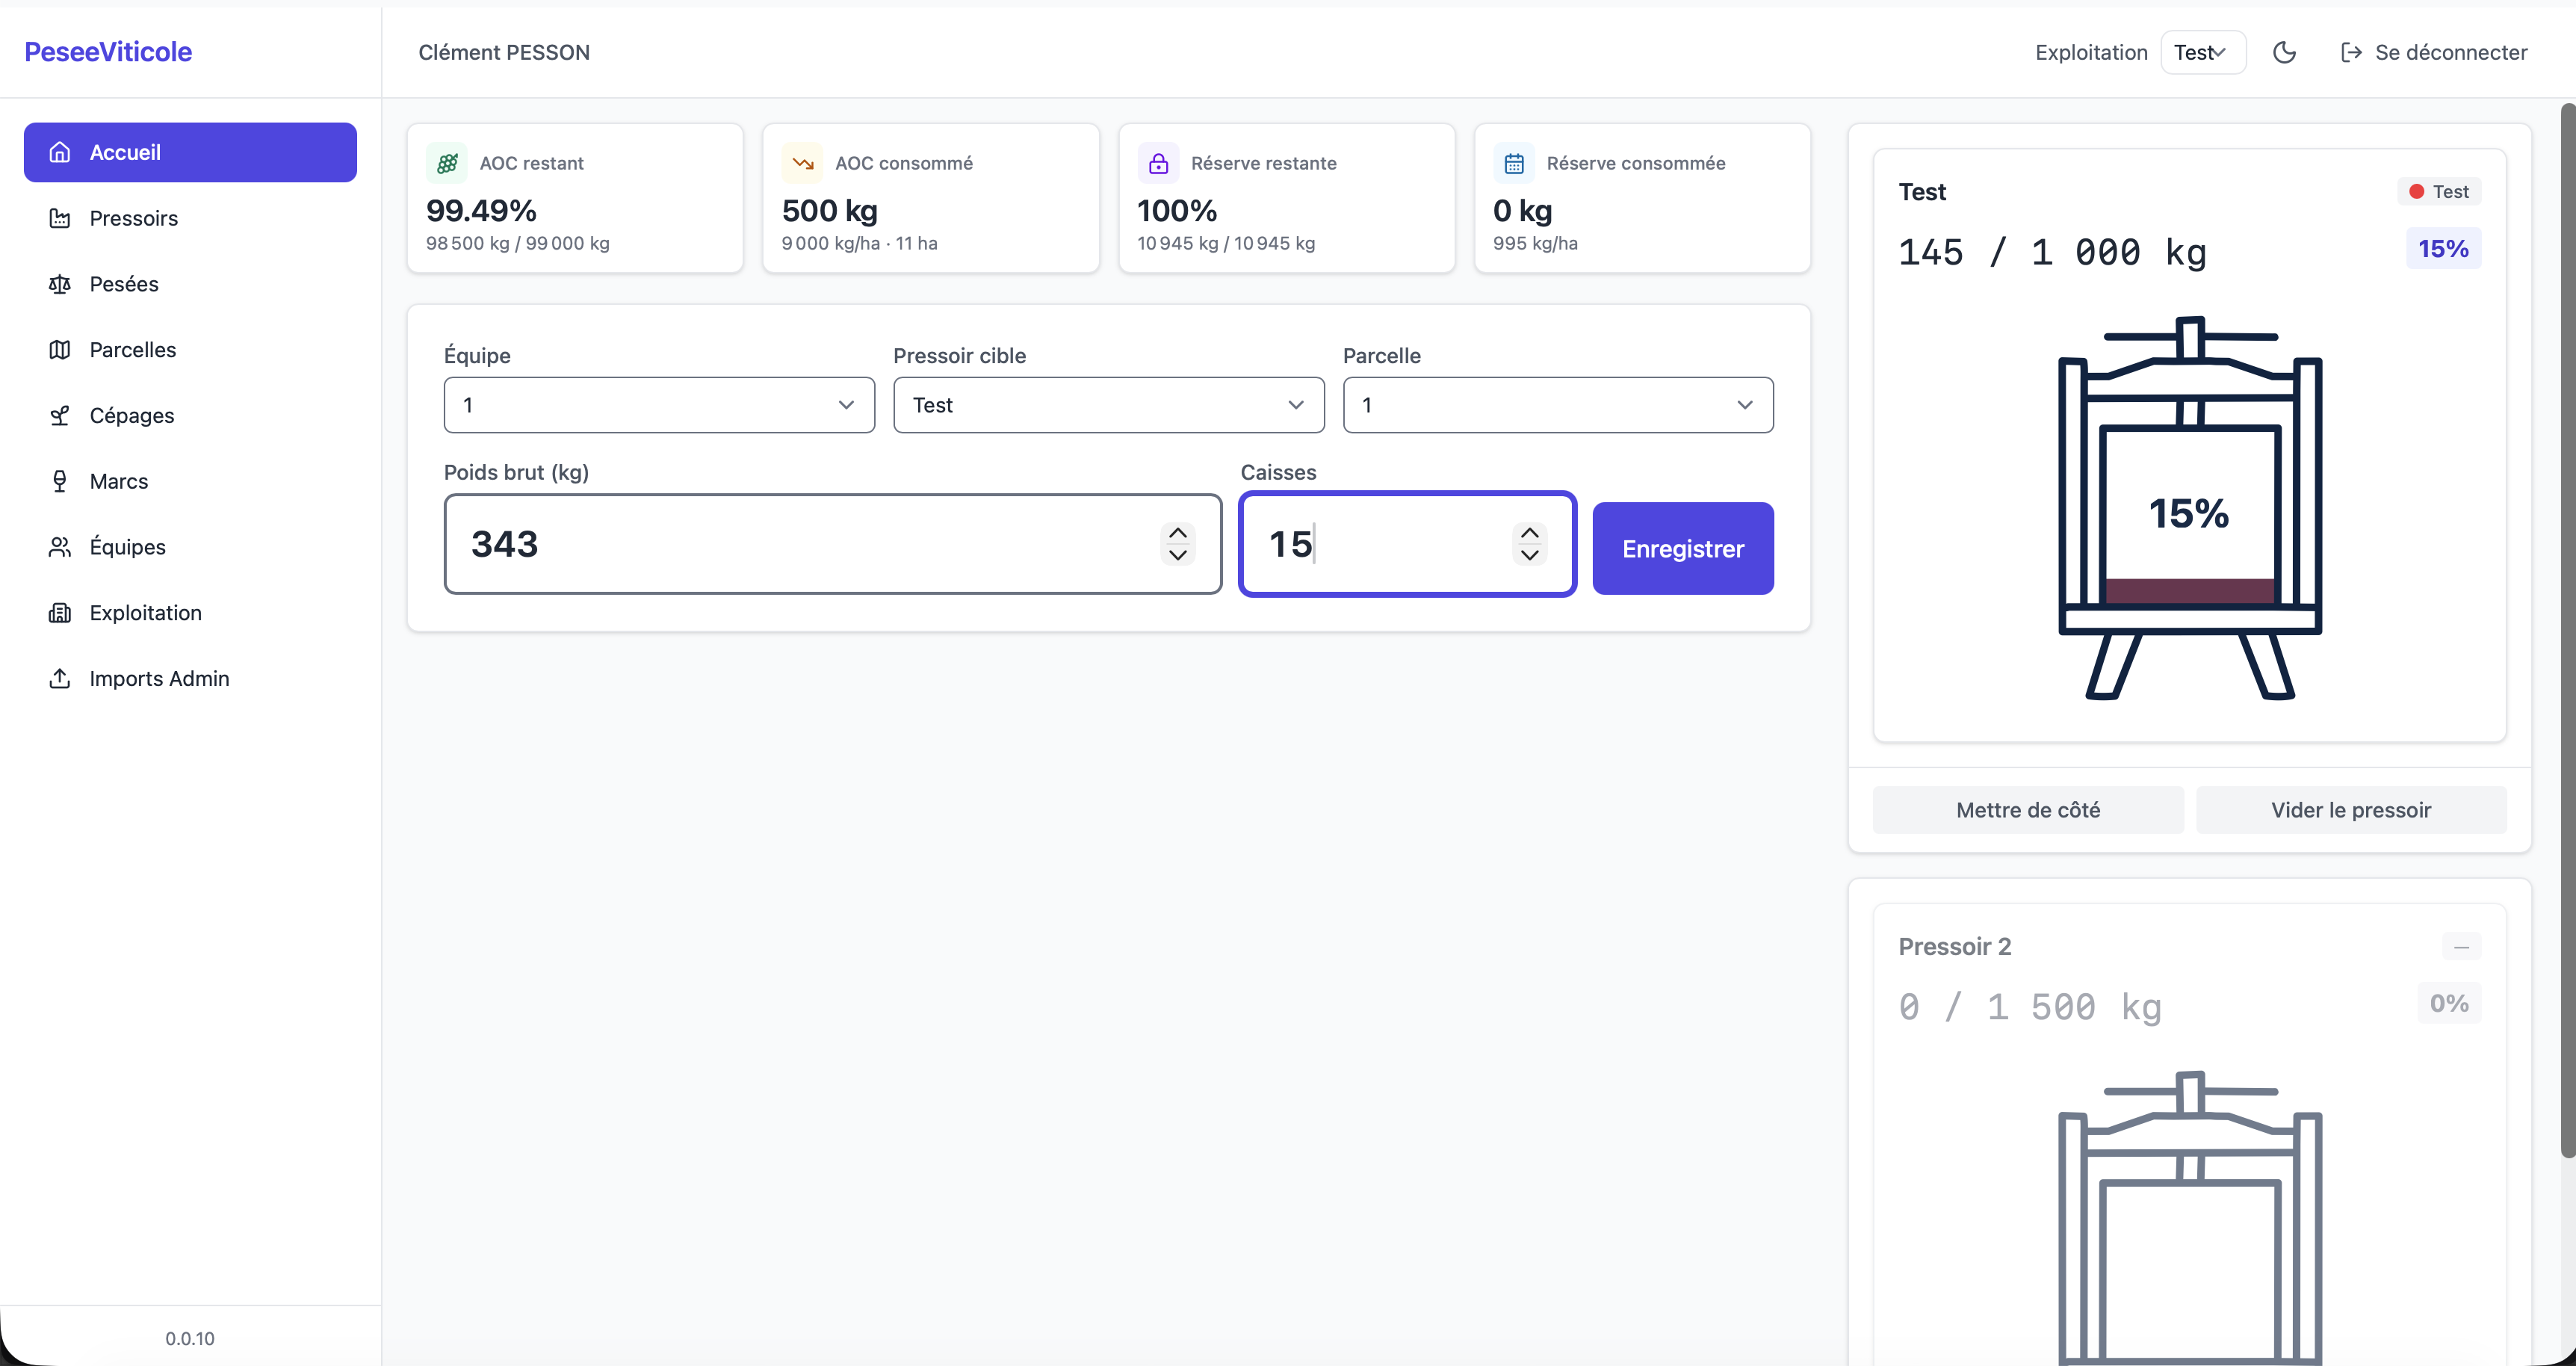
Task: Open the Équipe dropdown
Action: click(659, 405)
